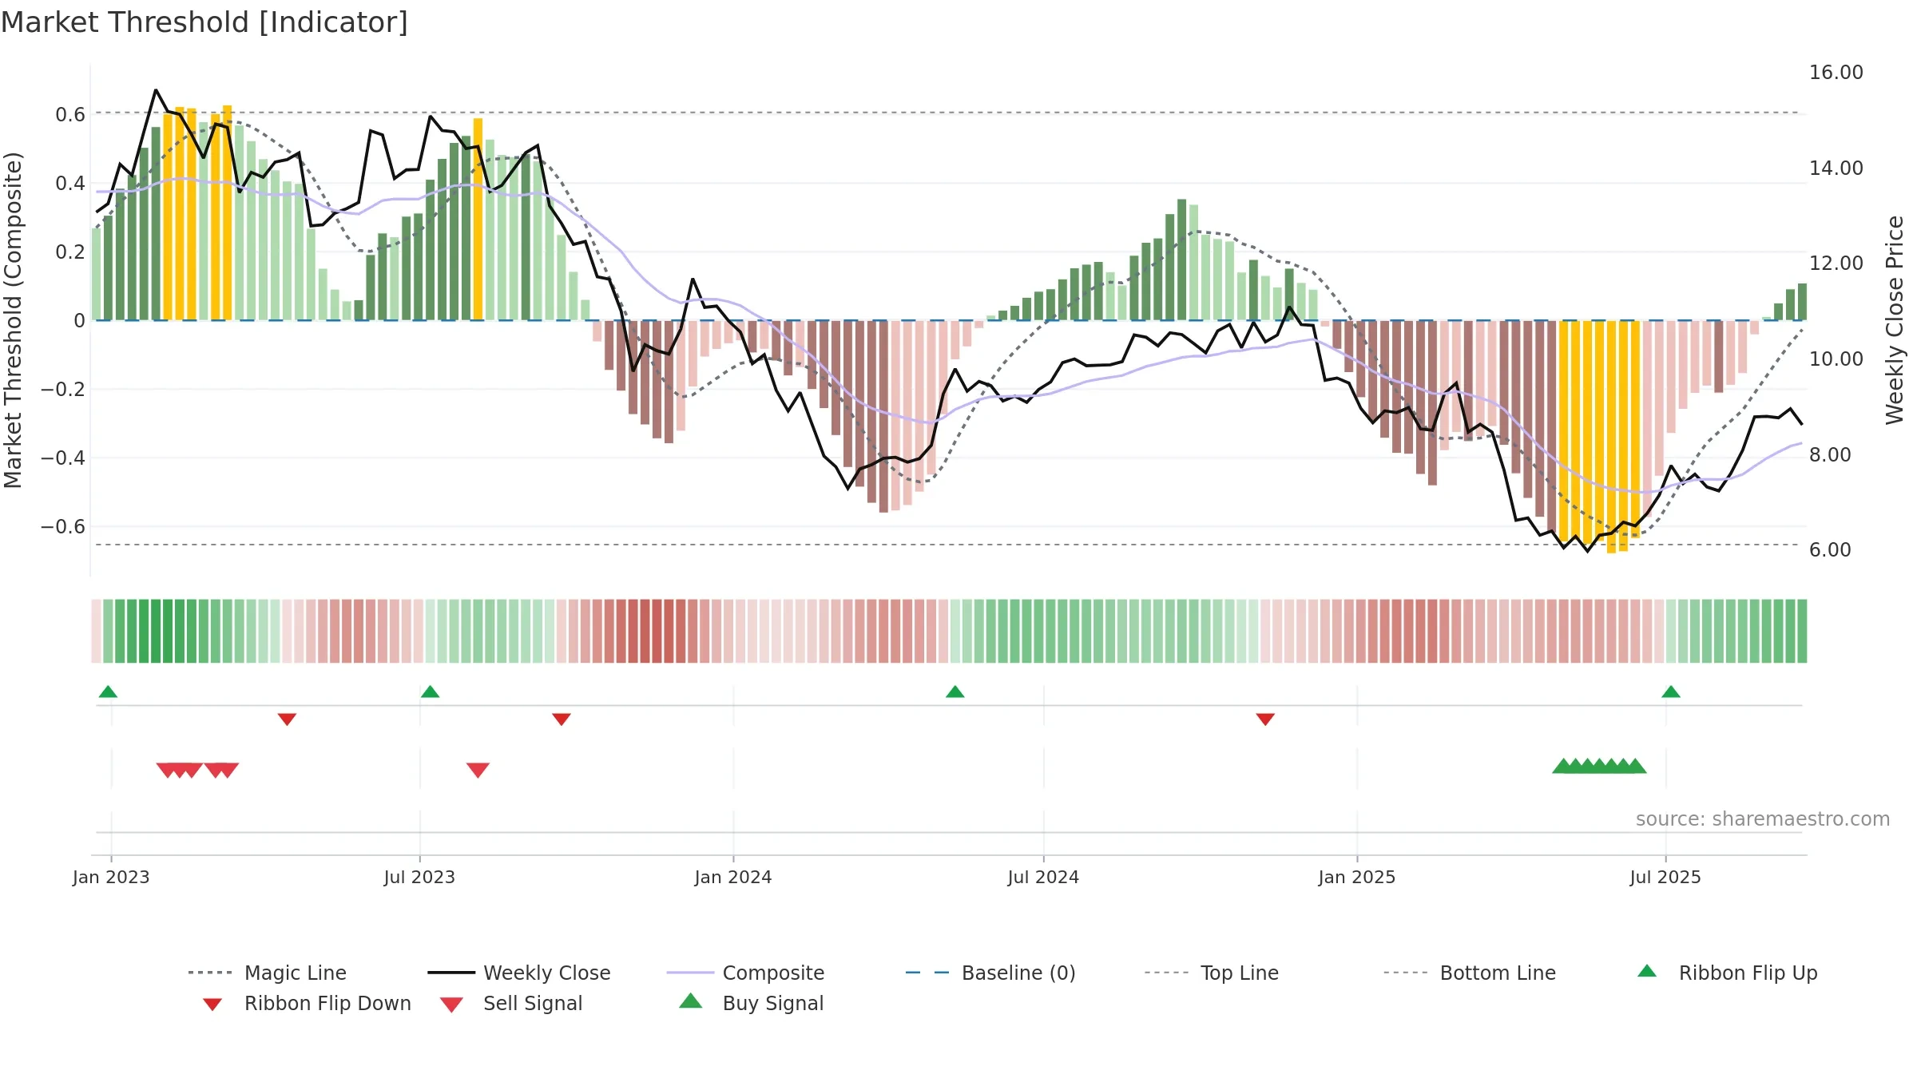The height and width of the screenshot is (1078, 1917).
Task: Click the 12.00 price tick label
Action: [x=1836, y=264]
